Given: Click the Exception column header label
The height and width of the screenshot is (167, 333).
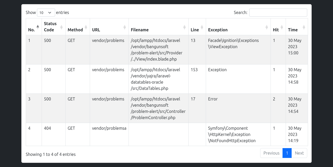Looking at the screenshot, I should pos(218,30).
